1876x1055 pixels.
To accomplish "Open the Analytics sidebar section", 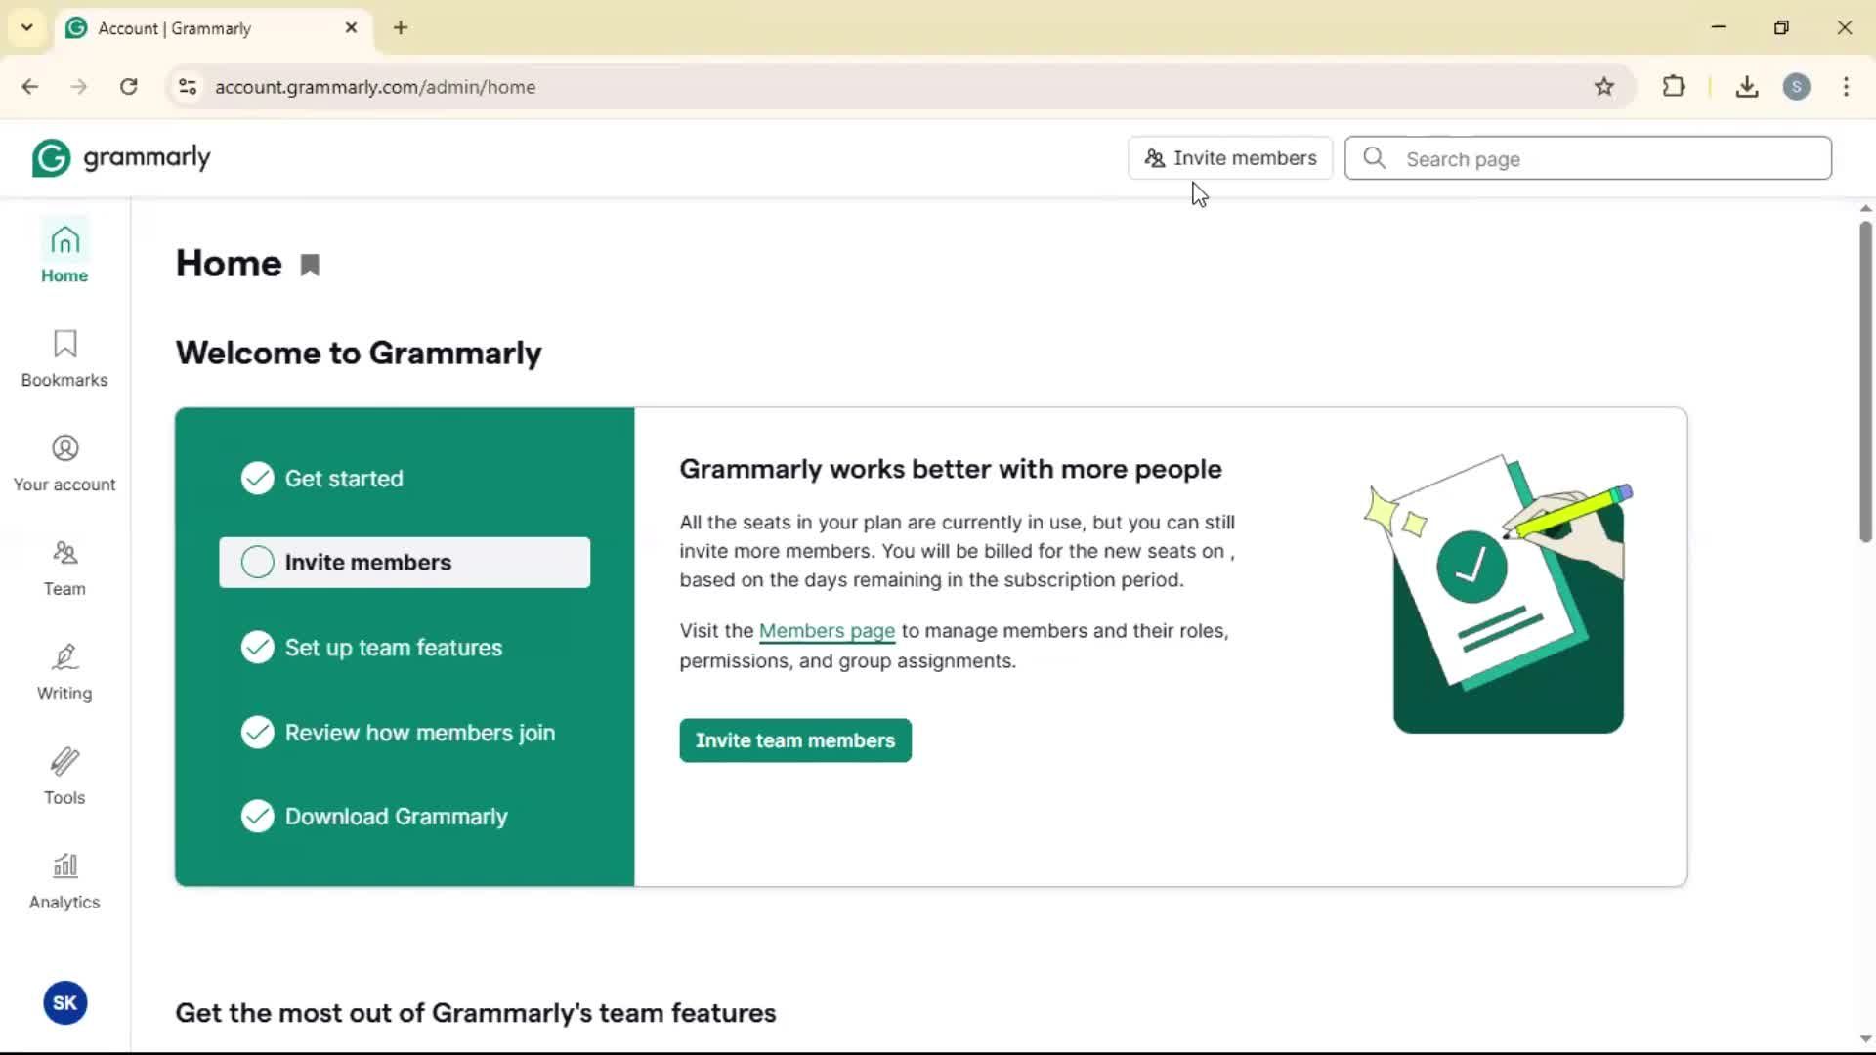I will [64, 881].
